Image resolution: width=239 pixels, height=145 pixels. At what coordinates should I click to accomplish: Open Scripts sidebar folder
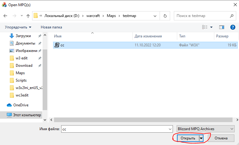coord(21,80)
